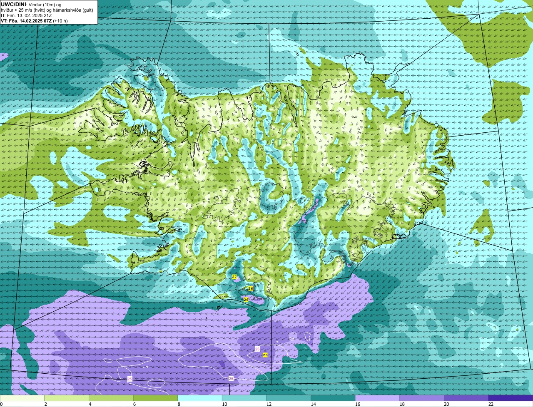Click the 'VT: Fös. 14.02.2025 07Z' line
Viewport: 533px width, 407px height.
pos(26,21)
